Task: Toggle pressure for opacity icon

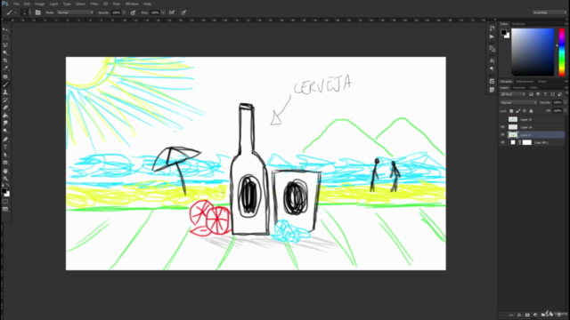Action: tap(133, 12)
